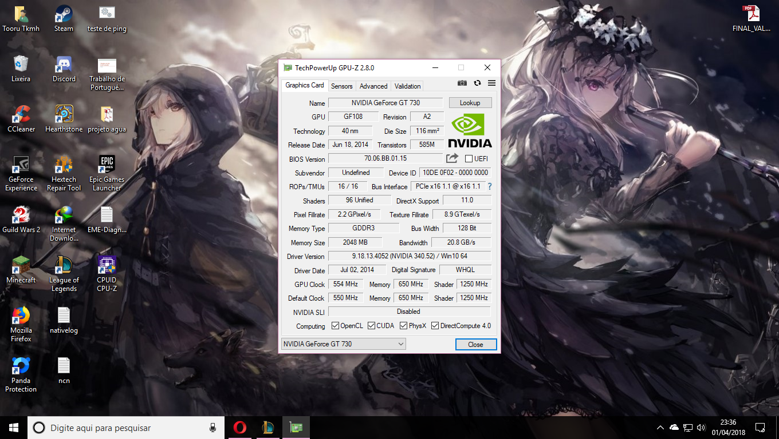Select Internet Download Manager icon
779x439 pixels.
(x=64, y=224)
